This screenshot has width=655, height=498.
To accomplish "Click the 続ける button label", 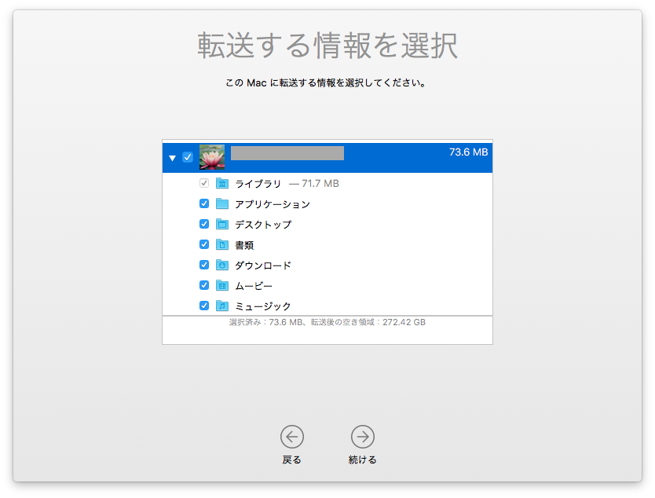I will [363, 460].
